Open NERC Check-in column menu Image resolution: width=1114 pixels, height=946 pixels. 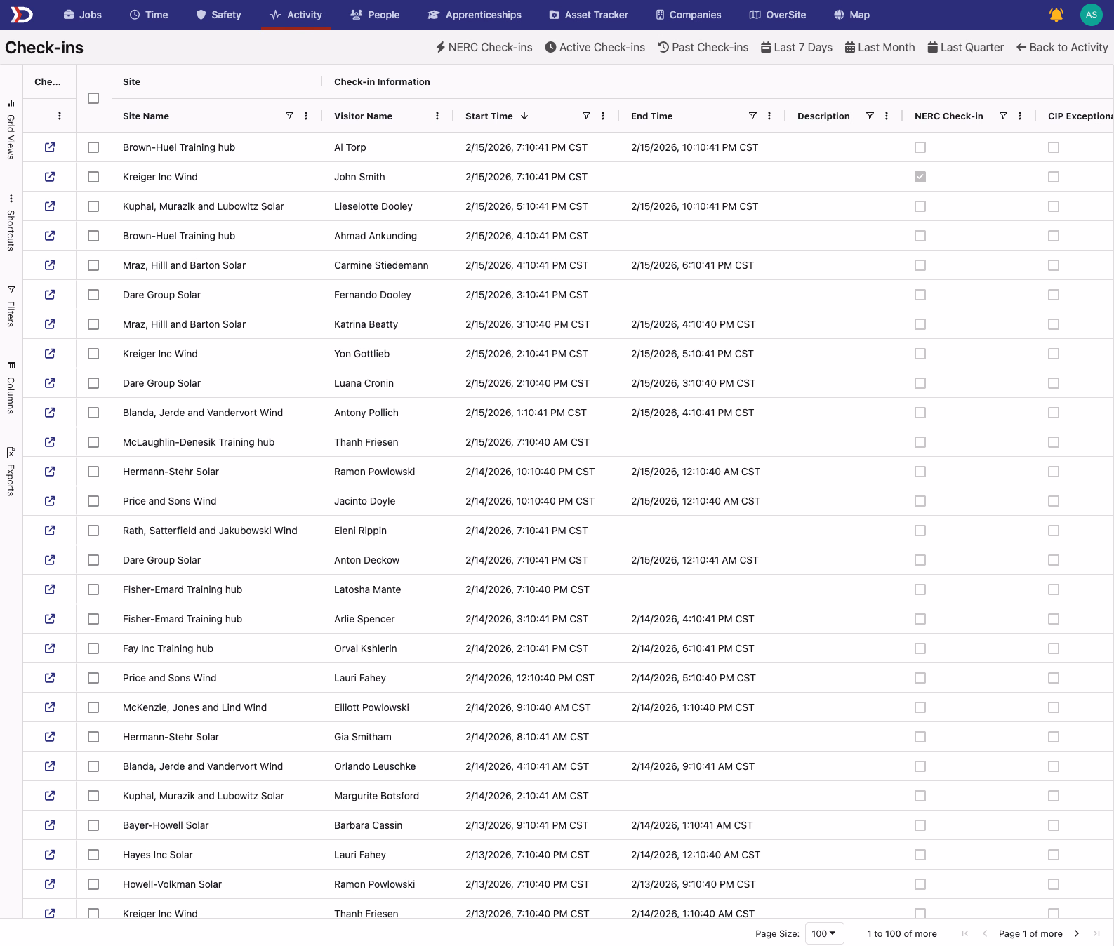click(x=1020, y=116)
